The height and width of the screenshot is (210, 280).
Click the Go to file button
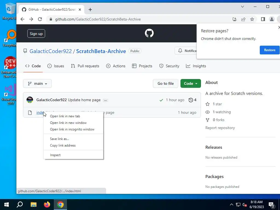165,84
